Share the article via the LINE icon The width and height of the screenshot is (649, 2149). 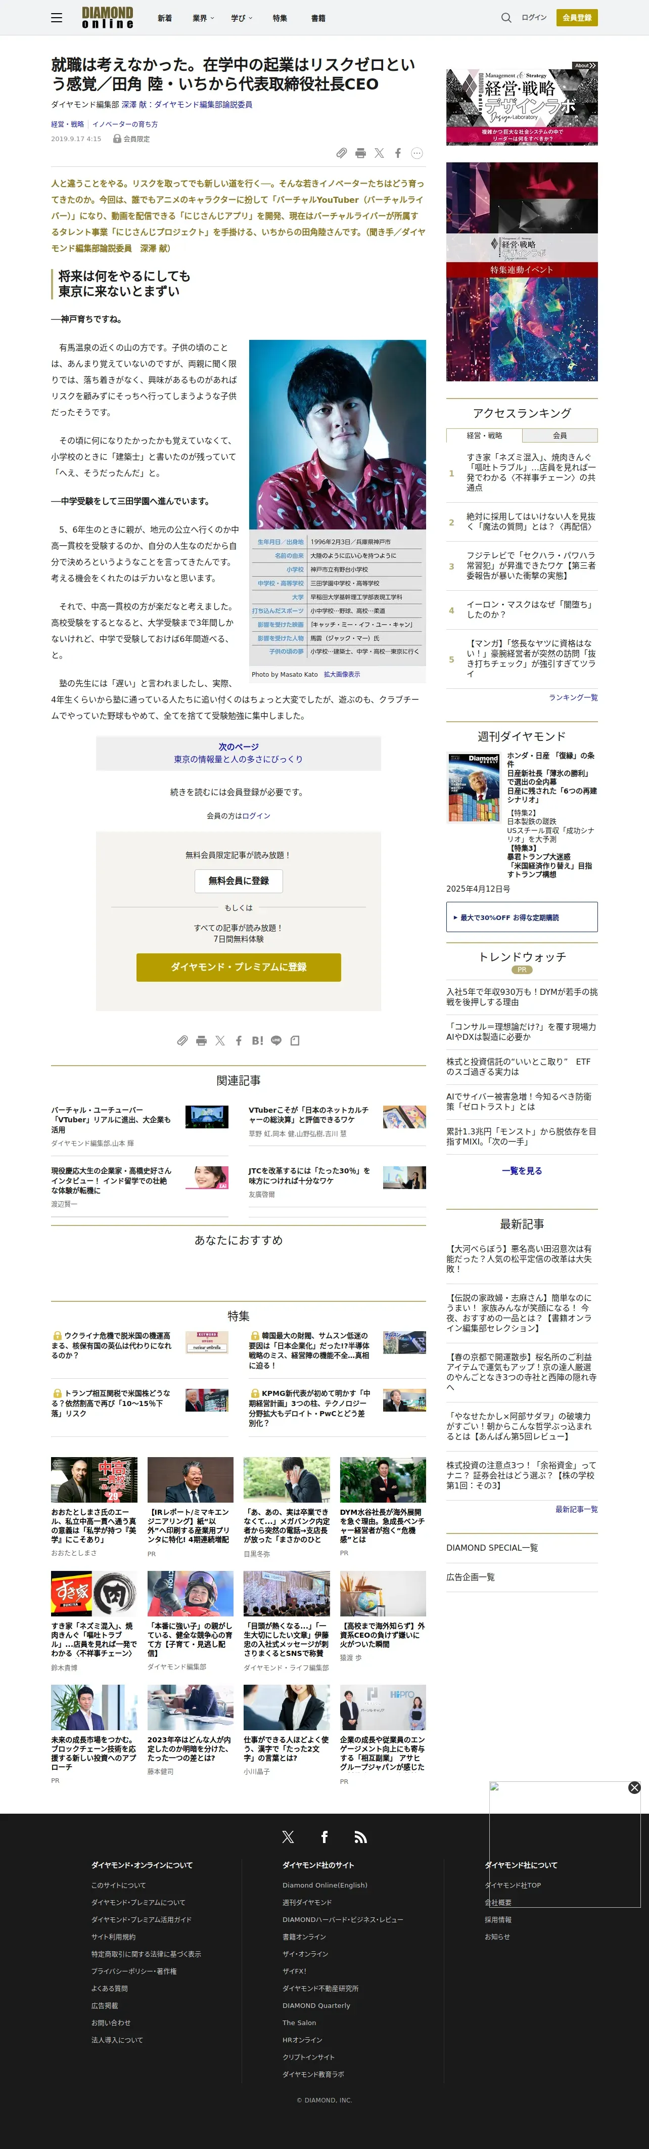(276, 1041)
